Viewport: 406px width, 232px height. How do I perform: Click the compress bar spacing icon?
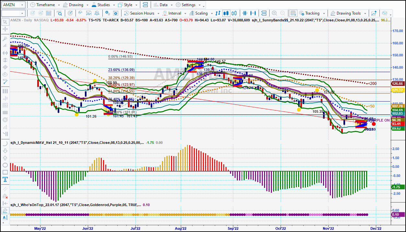point(245,13)
